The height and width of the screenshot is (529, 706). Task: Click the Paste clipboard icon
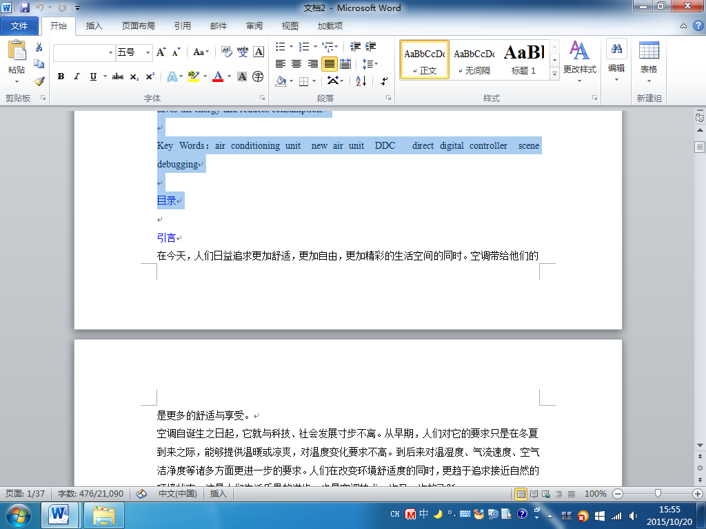17,50
